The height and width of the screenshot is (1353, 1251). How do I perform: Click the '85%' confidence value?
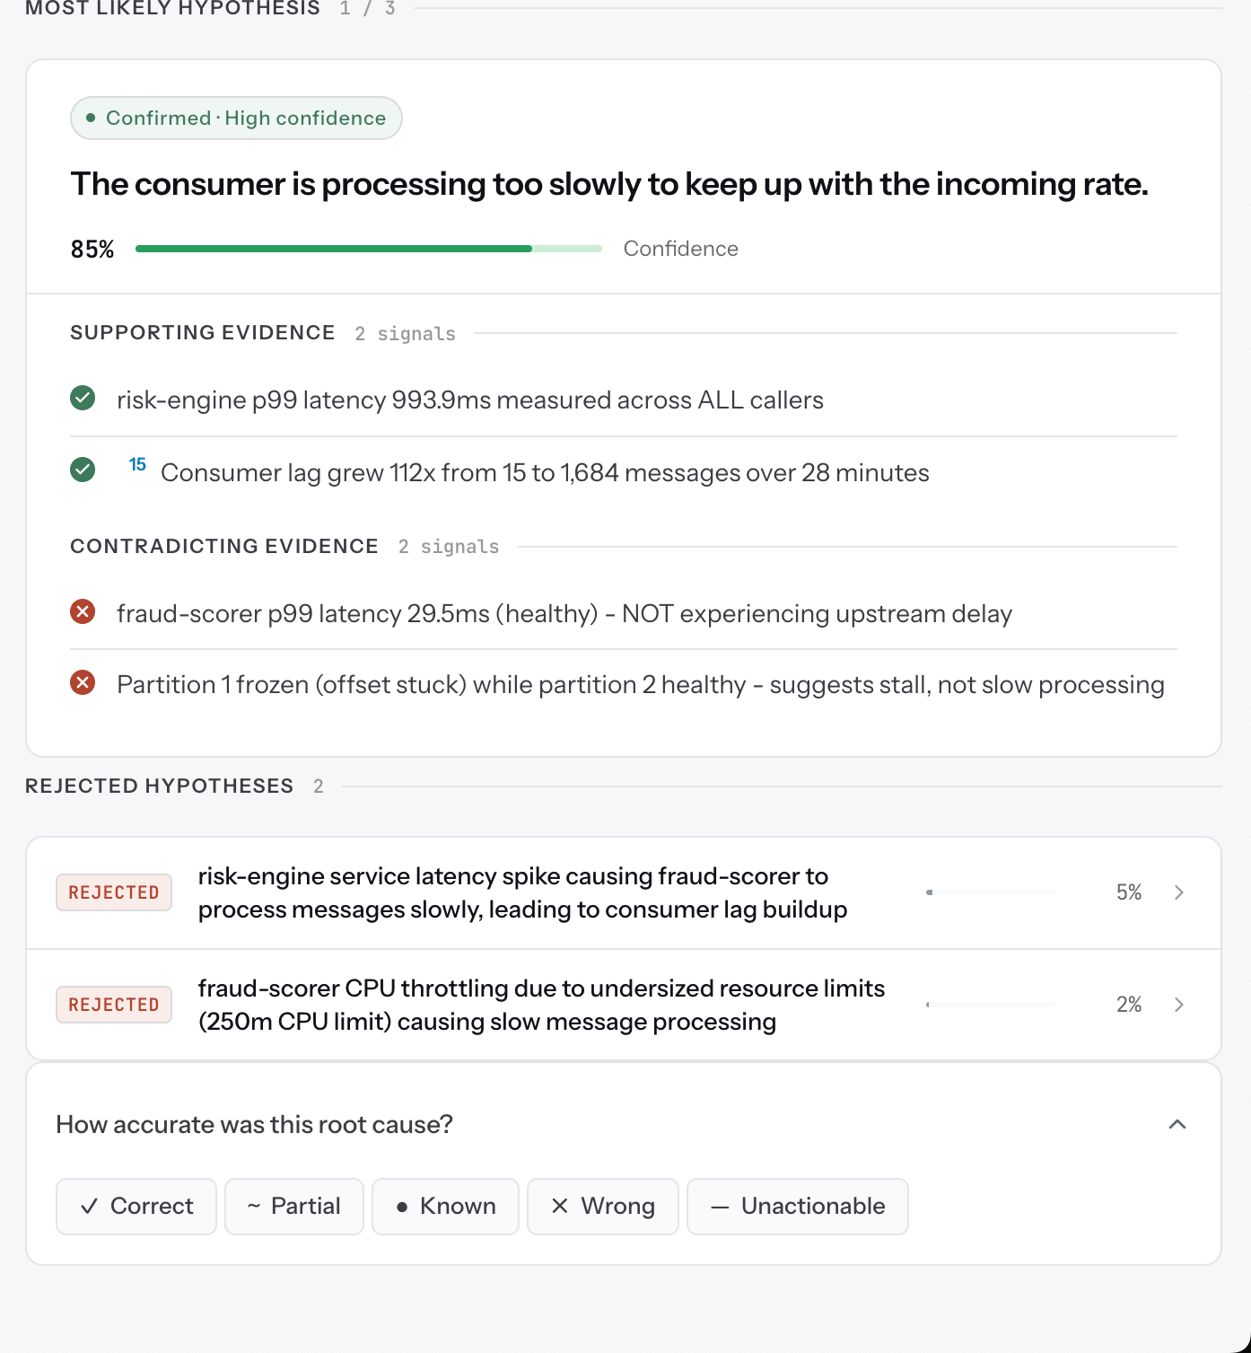[x=92, y=249]
